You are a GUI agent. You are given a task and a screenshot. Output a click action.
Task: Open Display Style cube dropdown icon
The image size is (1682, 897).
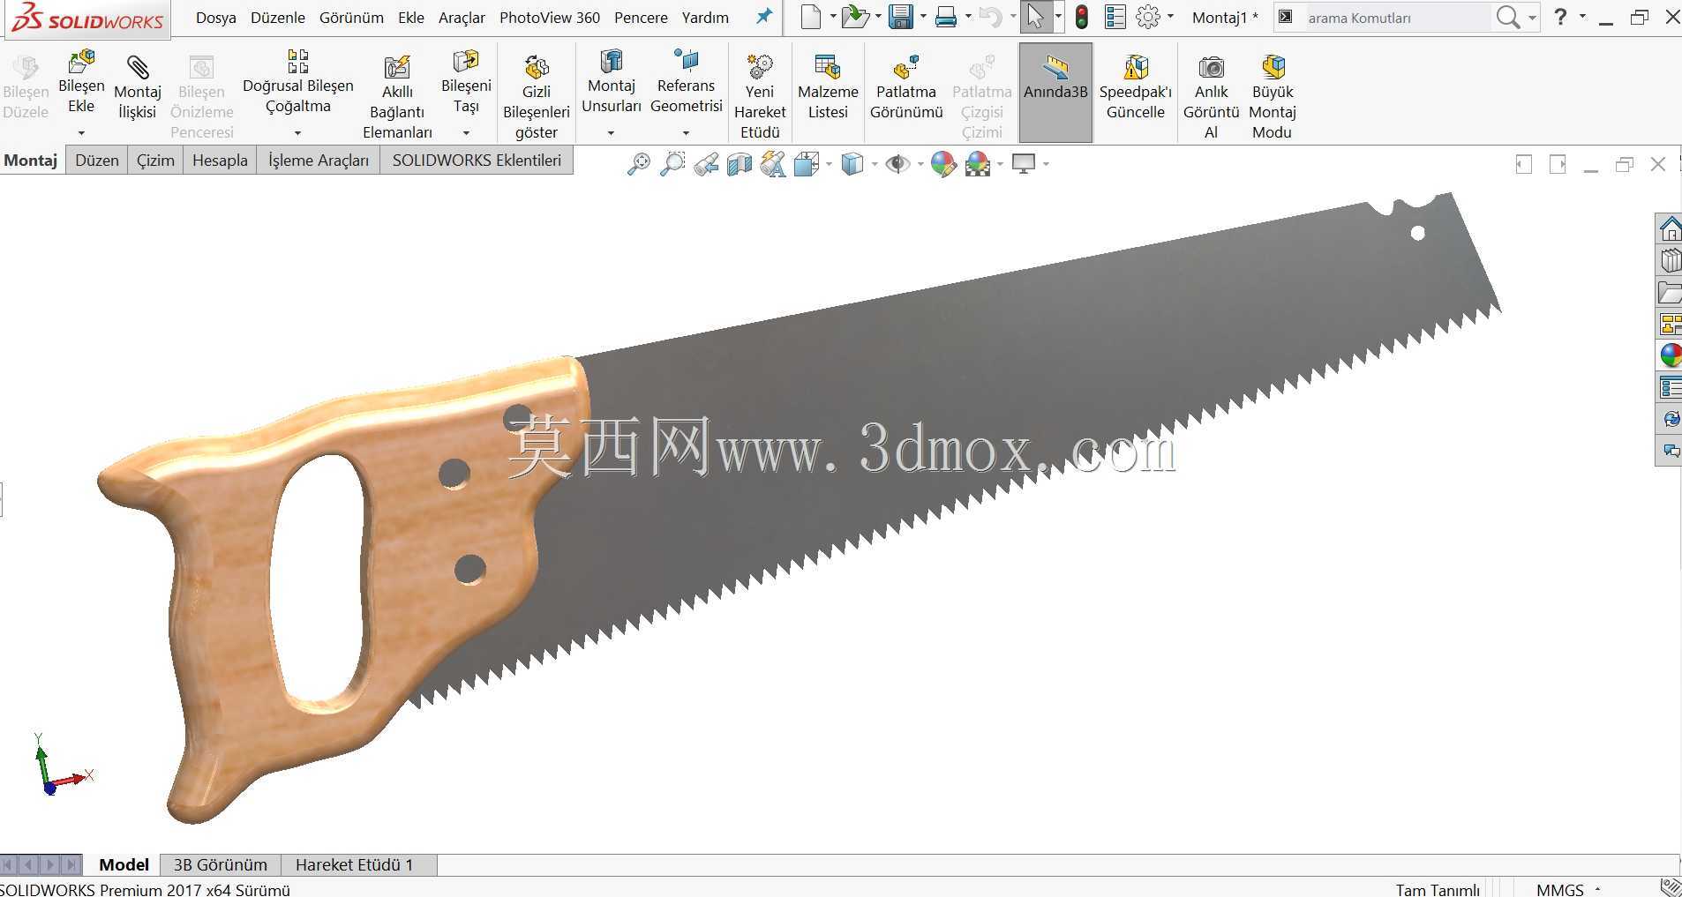pyautogui.click(x=852, y=164)
